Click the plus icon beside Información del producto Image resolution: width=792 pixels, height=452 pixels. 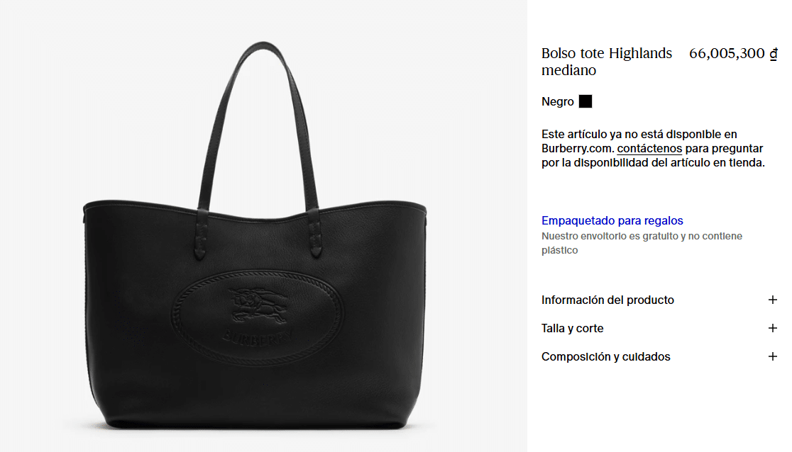click(772, 300)
